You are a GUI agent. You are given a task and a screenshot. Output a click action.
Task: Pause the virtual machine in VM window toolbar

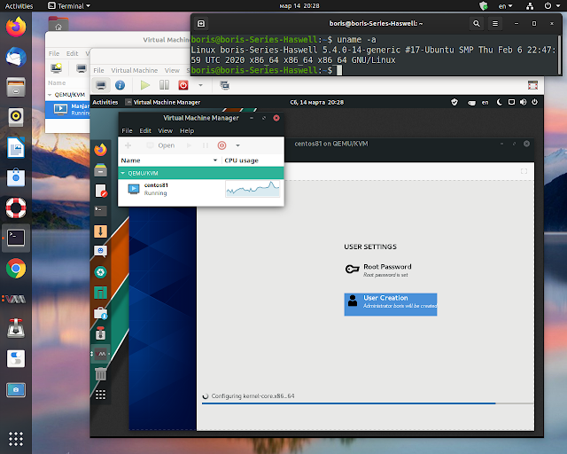click(x=164, y=85)
